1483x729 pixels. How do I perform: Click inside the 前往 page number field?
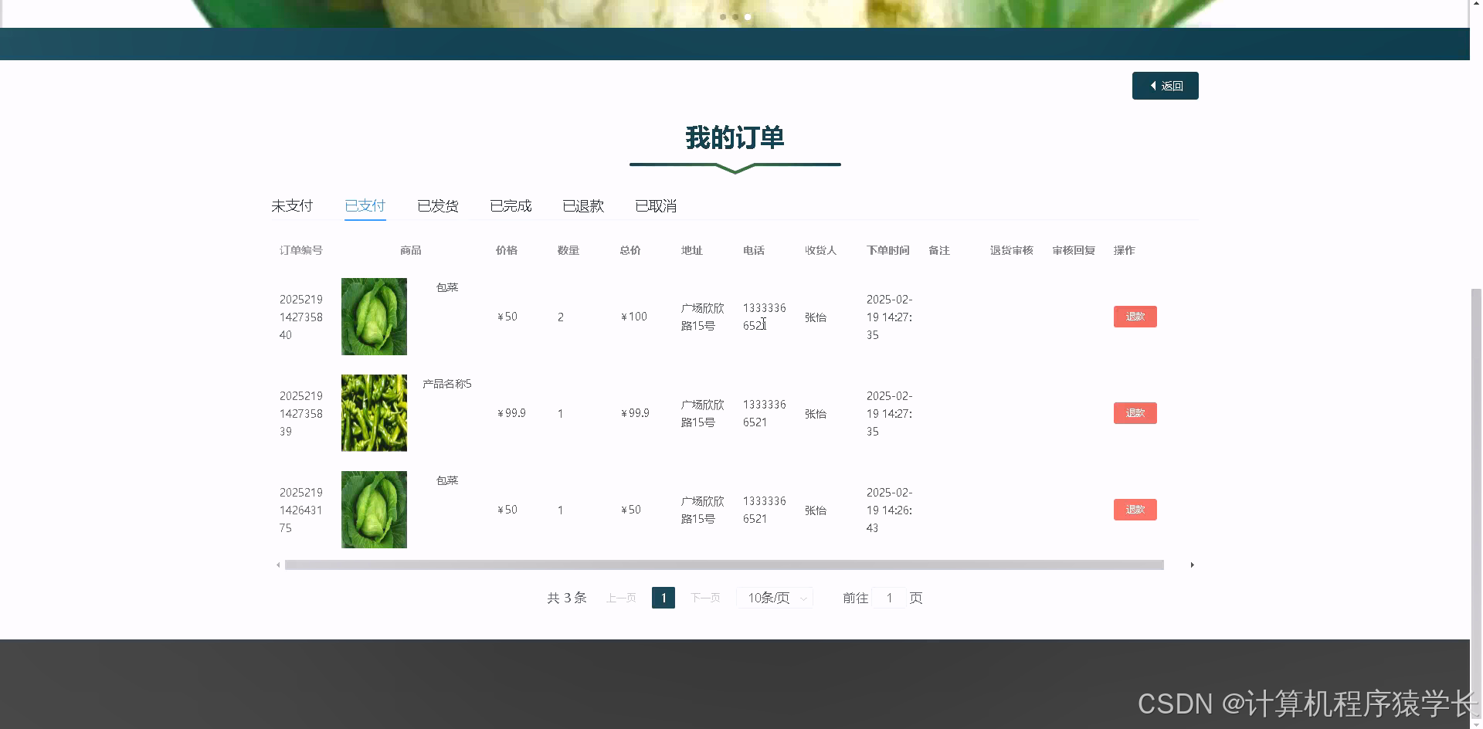[x=889, y=597]
